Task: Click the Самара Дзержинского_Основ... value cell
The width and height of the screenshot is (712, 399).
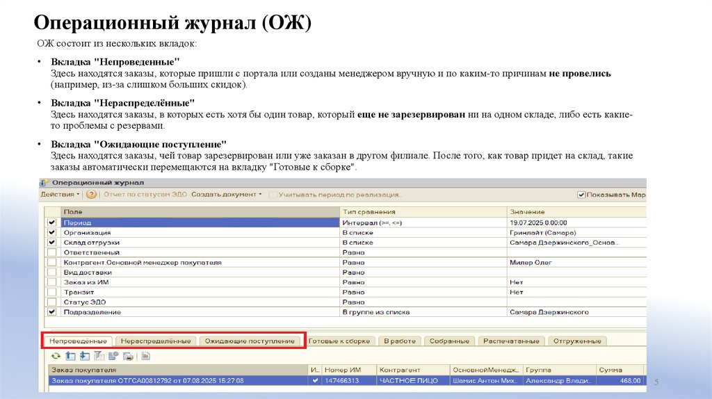Action: pos(576,243)
